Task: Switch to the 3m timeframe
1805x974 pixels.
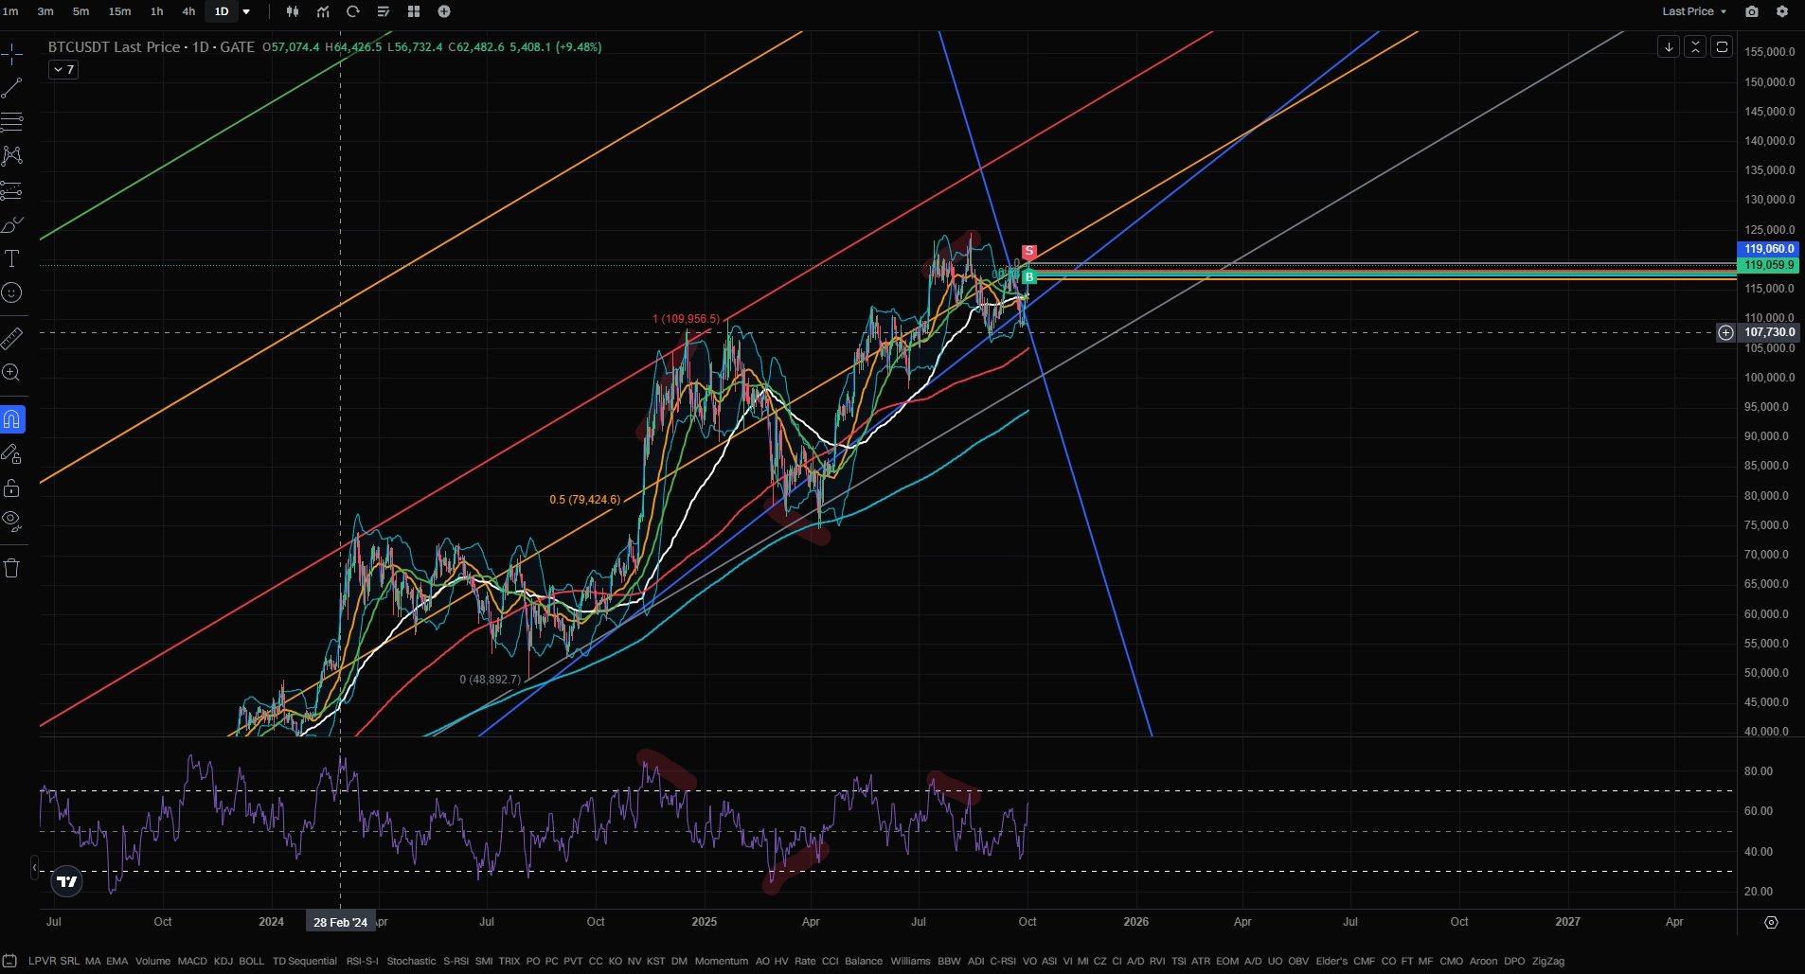Action: (45, 11)
